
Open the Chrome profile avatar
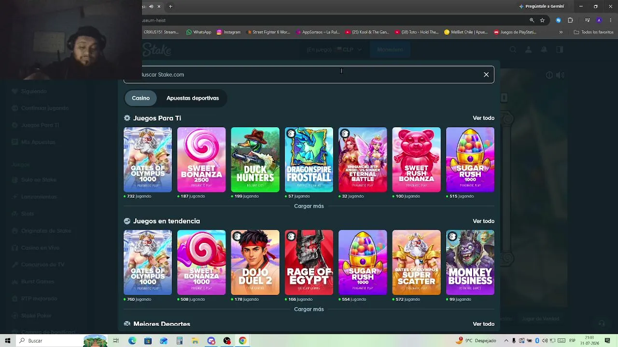point(599,20)
